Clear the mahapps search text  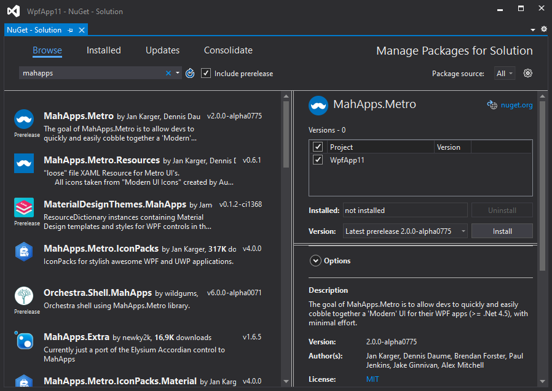coord(168,73)
